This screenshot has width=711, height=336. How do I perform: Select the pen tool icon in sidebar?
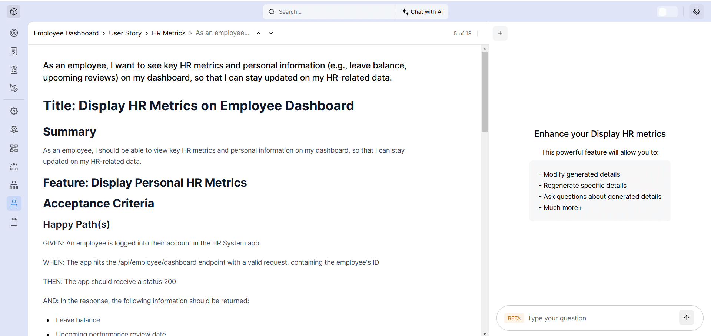point(14,88)
